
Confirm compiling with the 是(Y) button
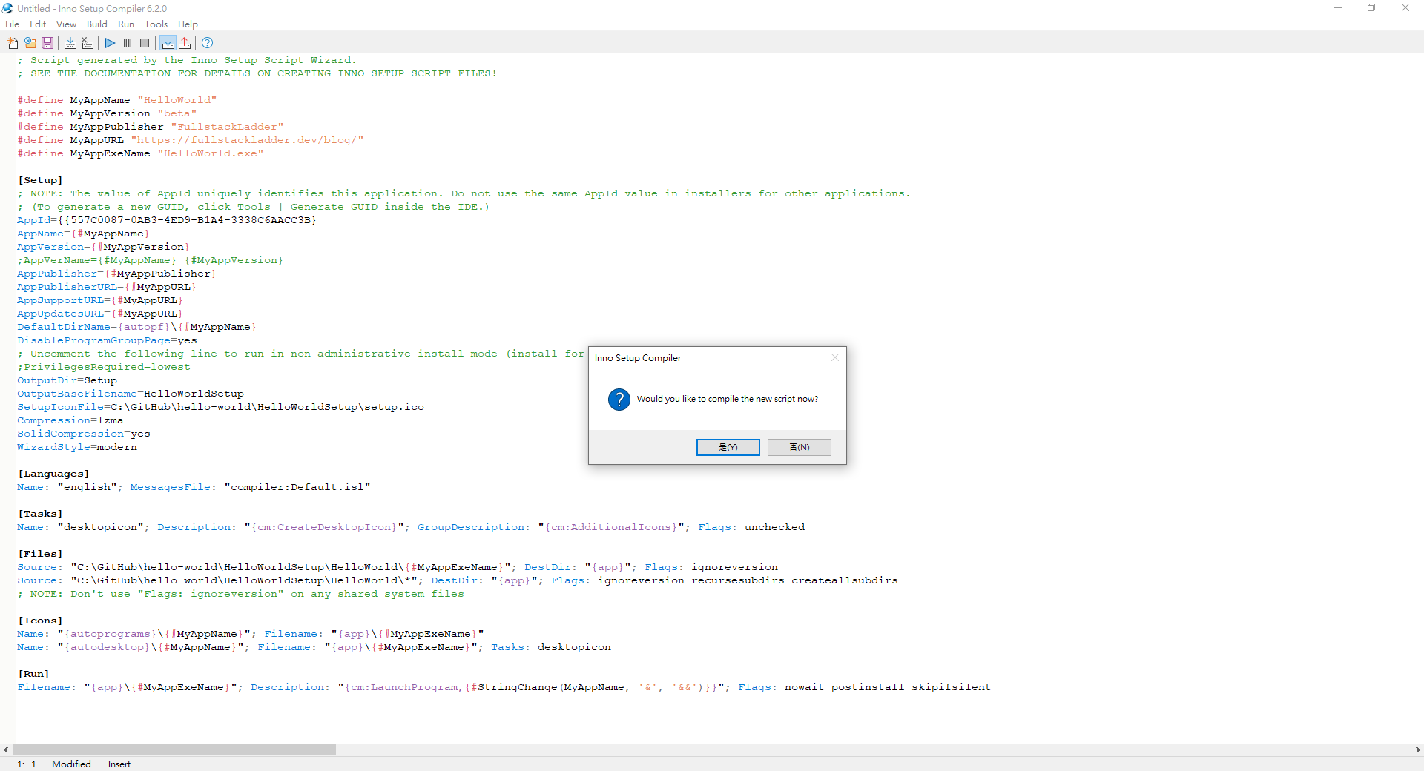tap(728, 447)
